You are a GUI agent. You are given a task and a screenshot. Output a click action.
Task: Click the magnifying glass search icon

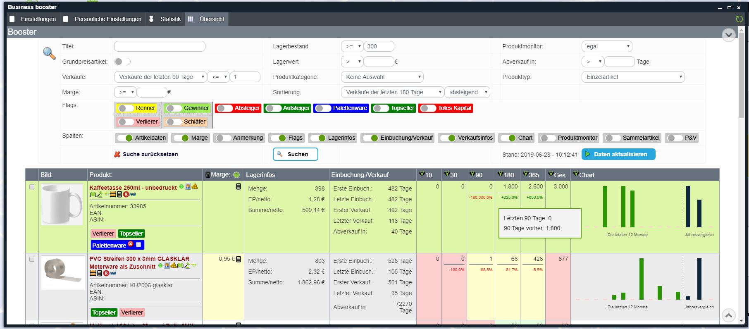49,53
